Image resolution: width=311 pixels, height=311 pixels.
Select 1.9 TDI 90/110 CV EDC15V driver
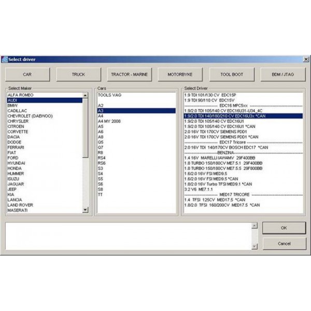[244, 101]
